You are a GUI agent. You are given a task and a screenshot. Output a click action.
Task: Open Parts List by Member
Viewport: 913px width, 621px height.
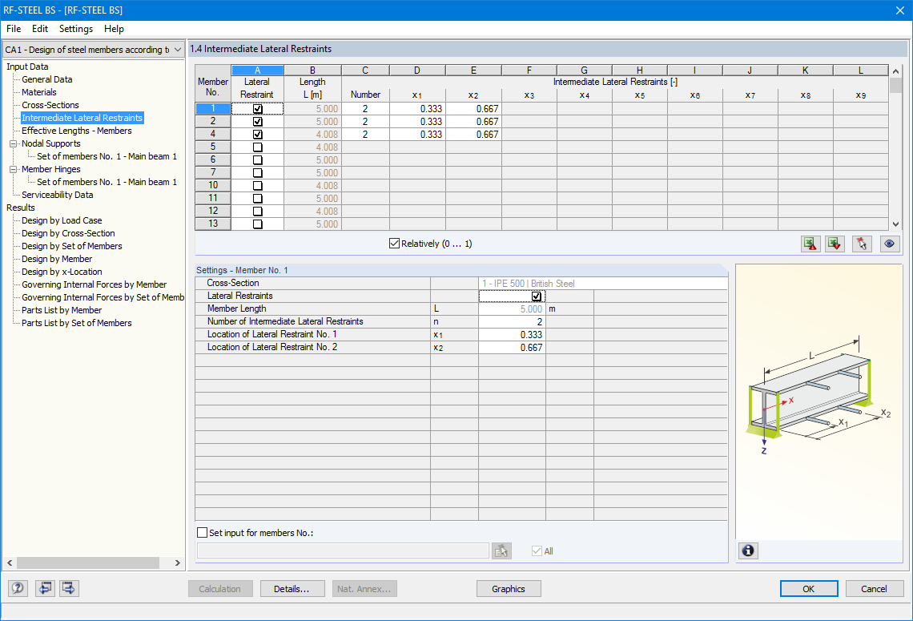(x=62, y=310)
